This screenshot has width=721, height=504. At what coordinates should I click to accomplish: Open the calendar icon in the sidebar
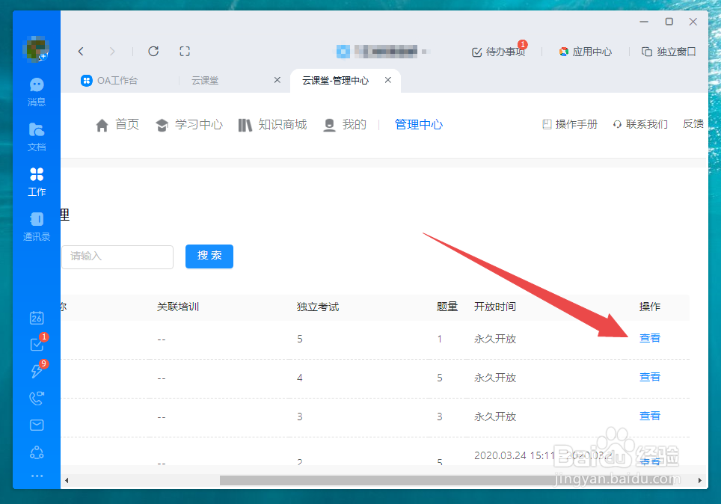pos(36,318)
